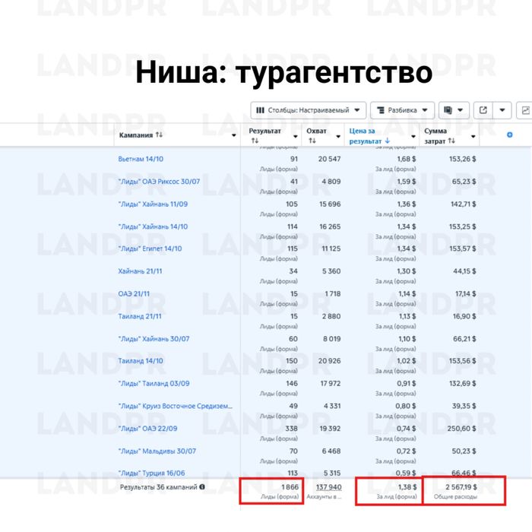532x532 pixels.
Task: Open the reports dropdown button
Action: [x=454, y=110]
